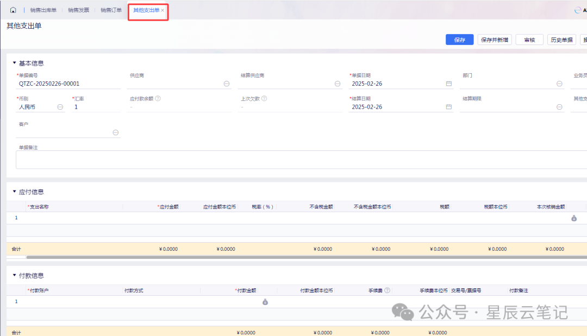Open 币别 currency selector
Image resolution: width=587 pixels, height=336 pixels.
point(60,107)
